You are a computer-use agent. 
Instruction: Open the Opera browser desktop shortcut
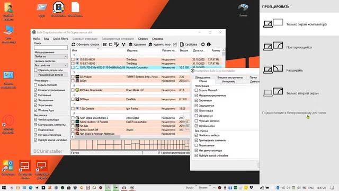tap(8, 125)
